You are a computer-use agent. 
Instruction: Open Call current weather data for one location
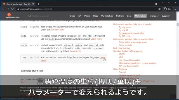click(133, 24)
